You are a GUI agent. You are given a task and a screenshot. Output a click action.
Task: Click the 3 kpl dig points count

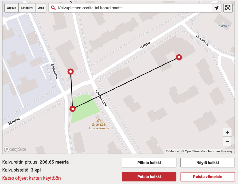coord(36,170)
